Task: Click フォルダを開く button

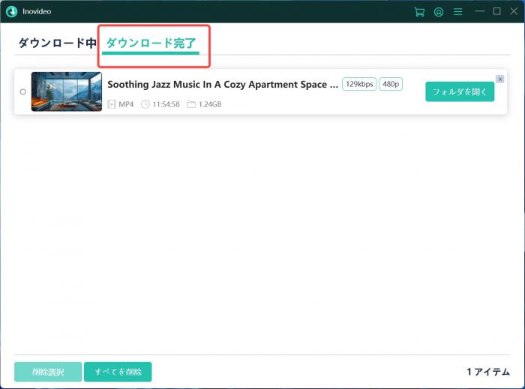Action: [460, 91]
